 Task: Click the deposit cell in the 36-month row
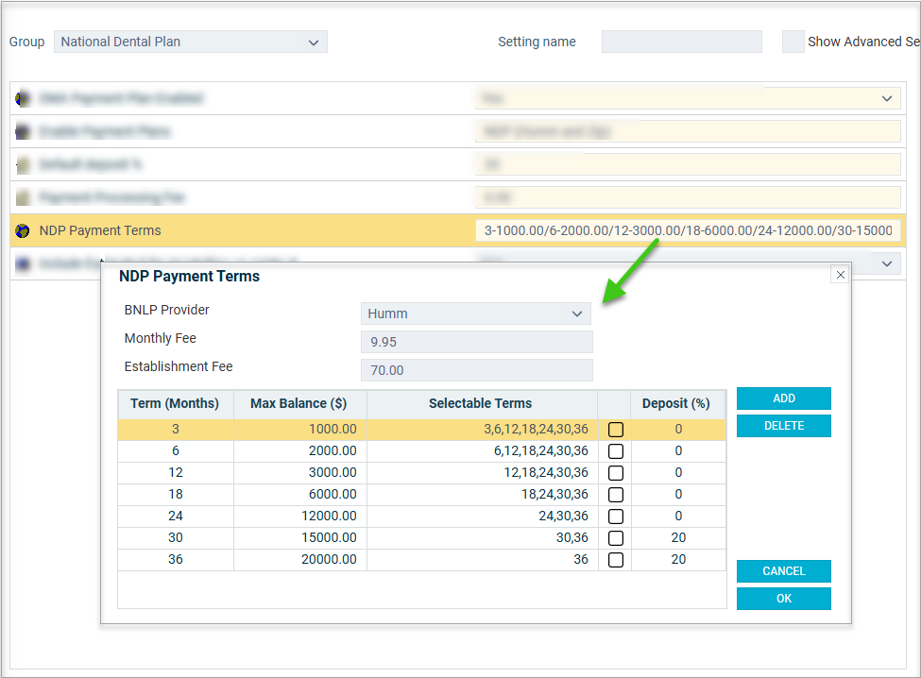(x=678, y=559)
